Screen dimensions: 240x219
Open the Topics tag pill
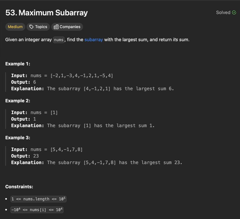pos(38,27)
